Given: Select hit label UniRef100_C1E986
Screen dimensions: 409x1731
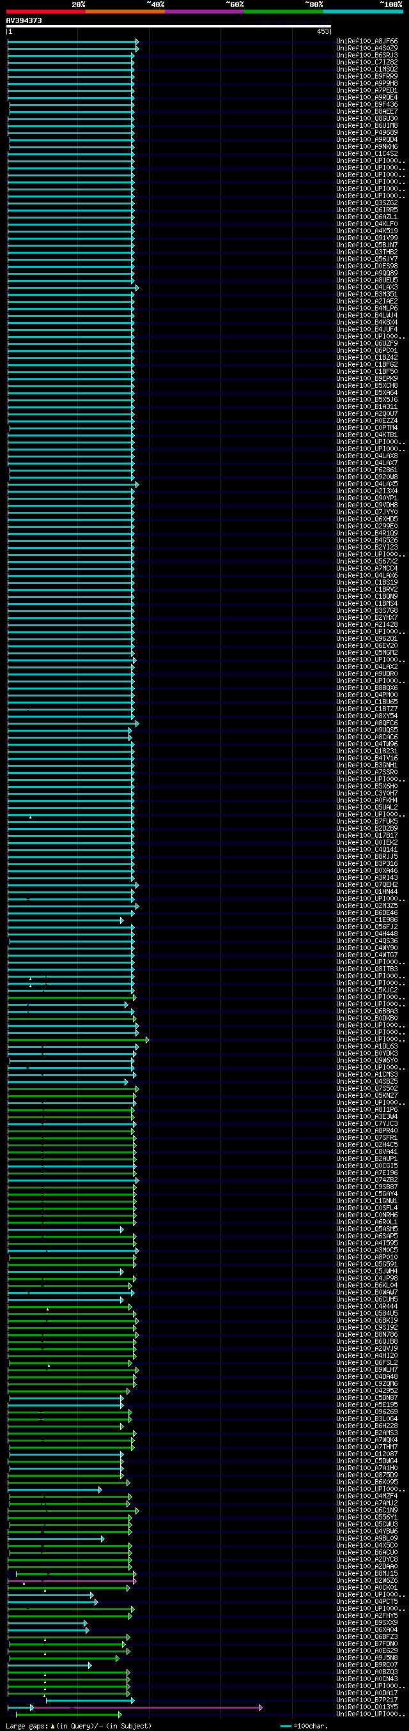Looking at the screenshot, I should pyautogui.click(x=367, y=920).
